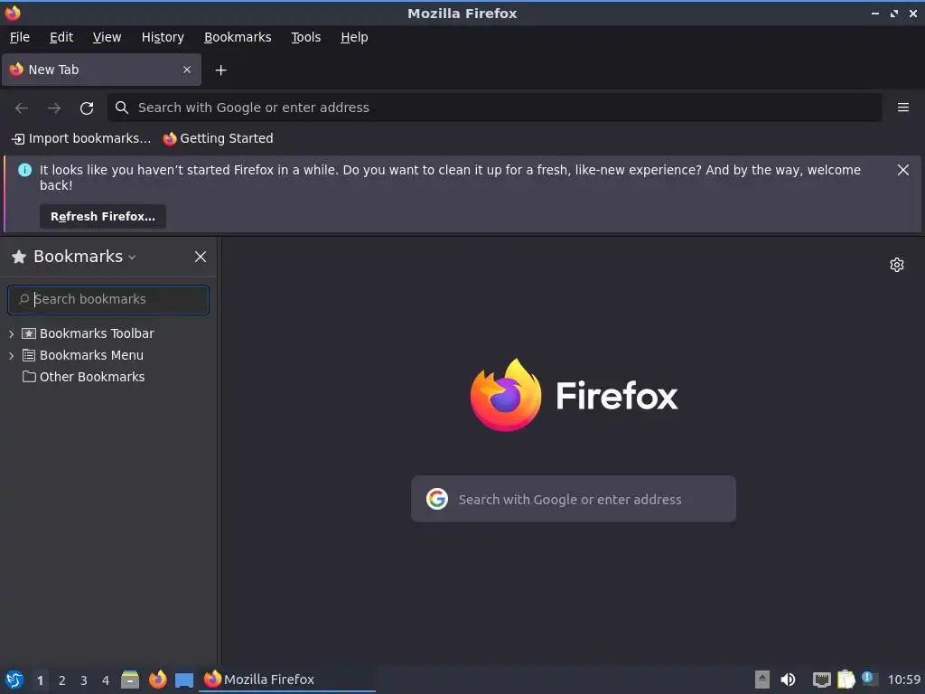Close the Bookmarks sidebar
Screen dimensions: 925x694
[201, 257]
